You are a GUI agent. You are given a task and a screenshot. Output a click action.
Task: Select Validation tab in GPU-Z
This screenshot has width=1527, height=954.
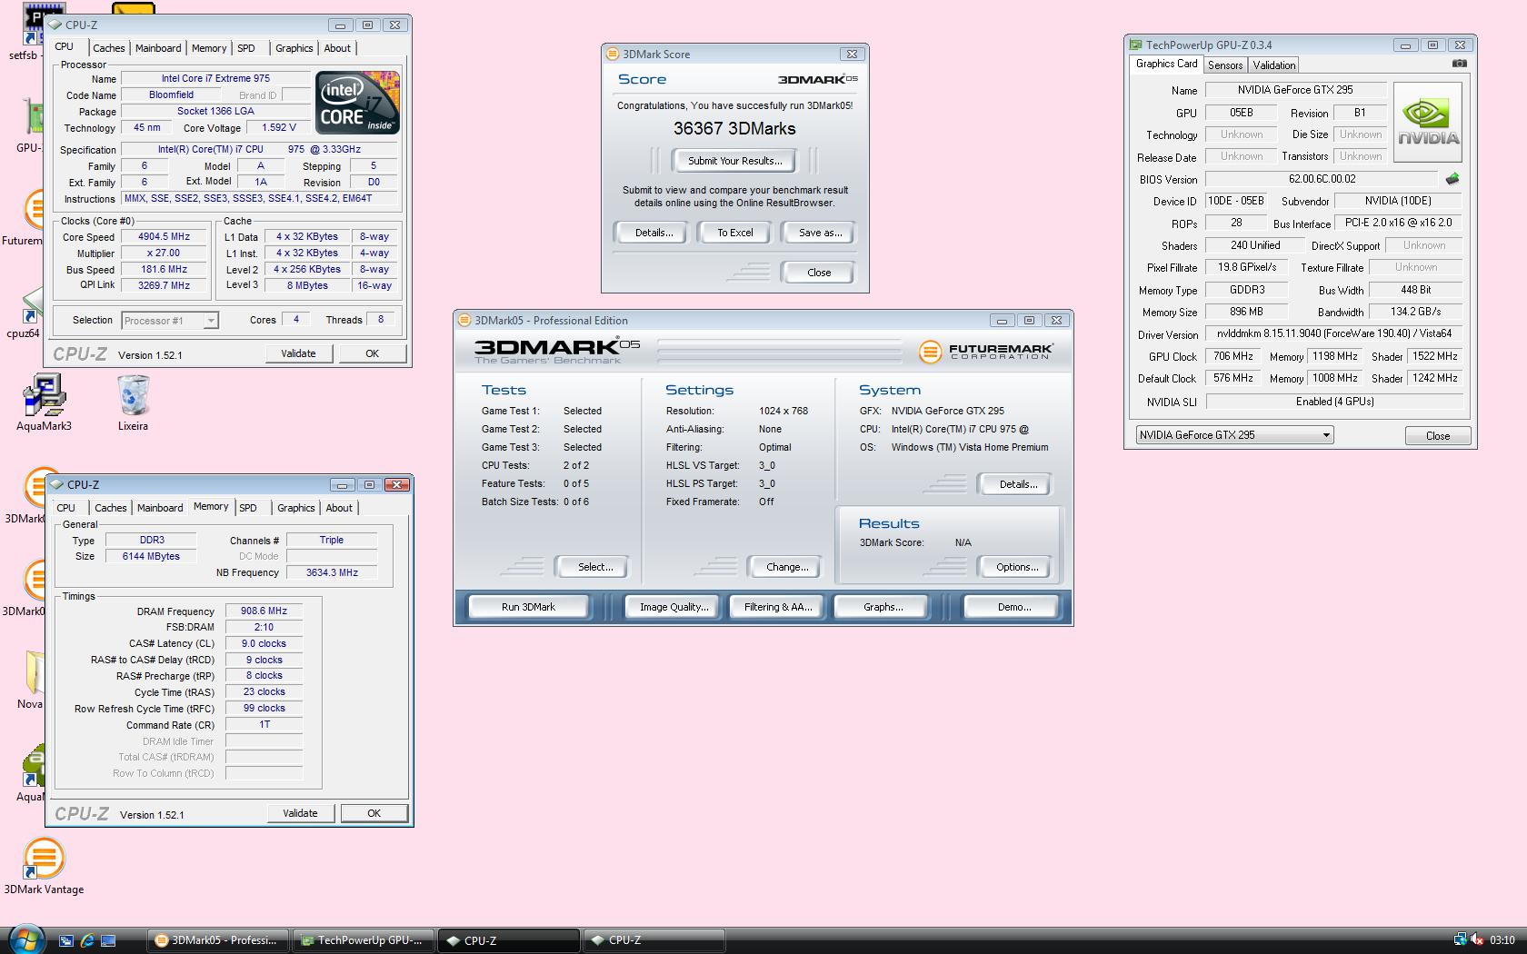pyautogui.click(x=1273, y=65)
